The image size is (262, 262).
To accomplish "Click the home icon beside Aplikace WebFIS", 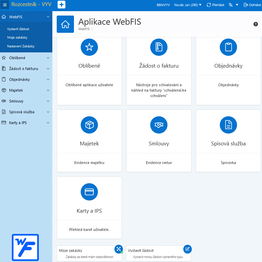I will [x=65, y=24].
